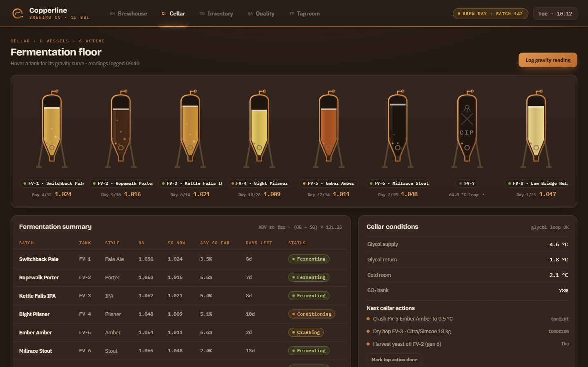Go to the Inventory tab
The image size is (588, 367).
click(x=216, y=13)
